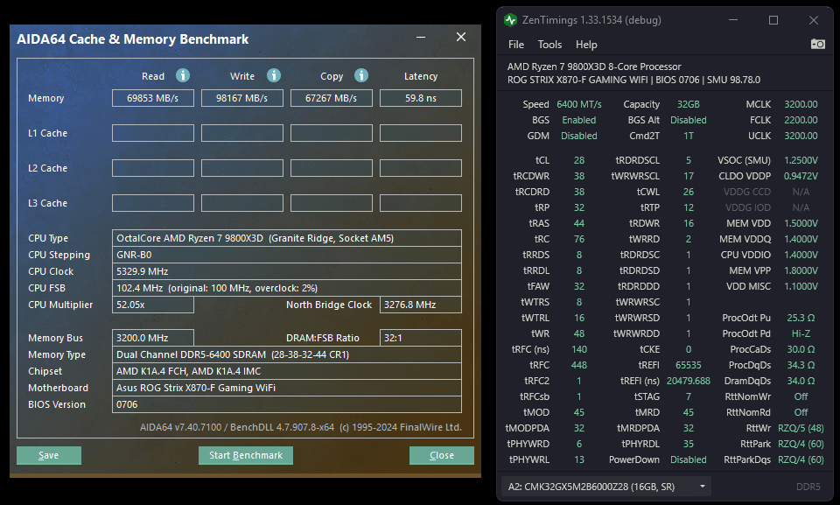Open the Tools menu in ZenTimings
The image size is (840, 505).
(x=549, y=45)
